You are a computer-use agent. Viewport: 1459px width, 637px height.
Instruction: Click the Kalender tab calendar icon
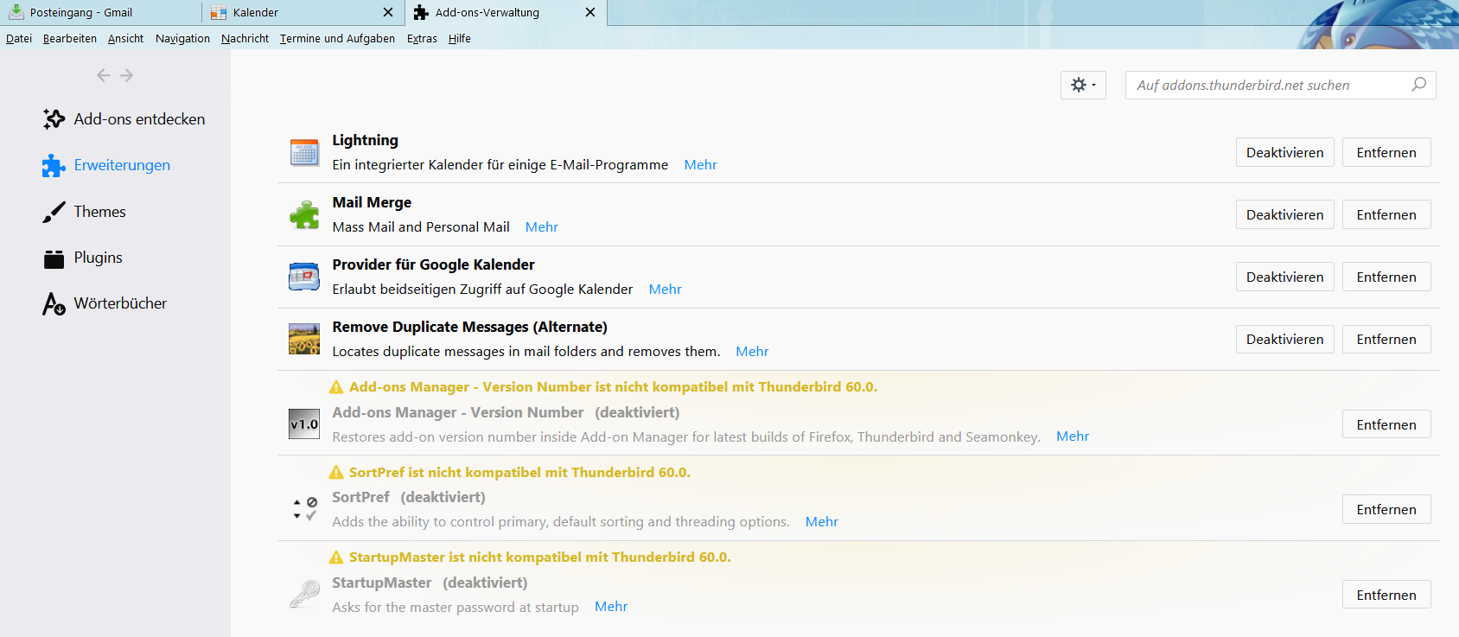pyautogui.click(x=219, y=12)
